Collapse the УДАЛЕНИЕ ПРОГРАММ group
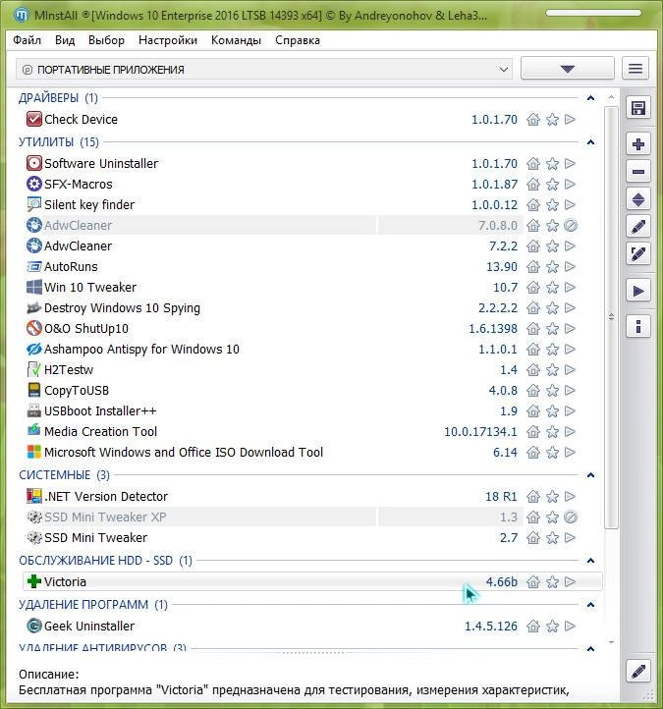The height and width of the screenshot is (709, 663). point(590,605)
